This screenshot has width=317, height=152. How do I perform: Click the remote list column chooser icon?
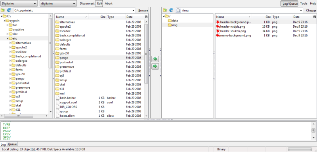click(314, 17)
